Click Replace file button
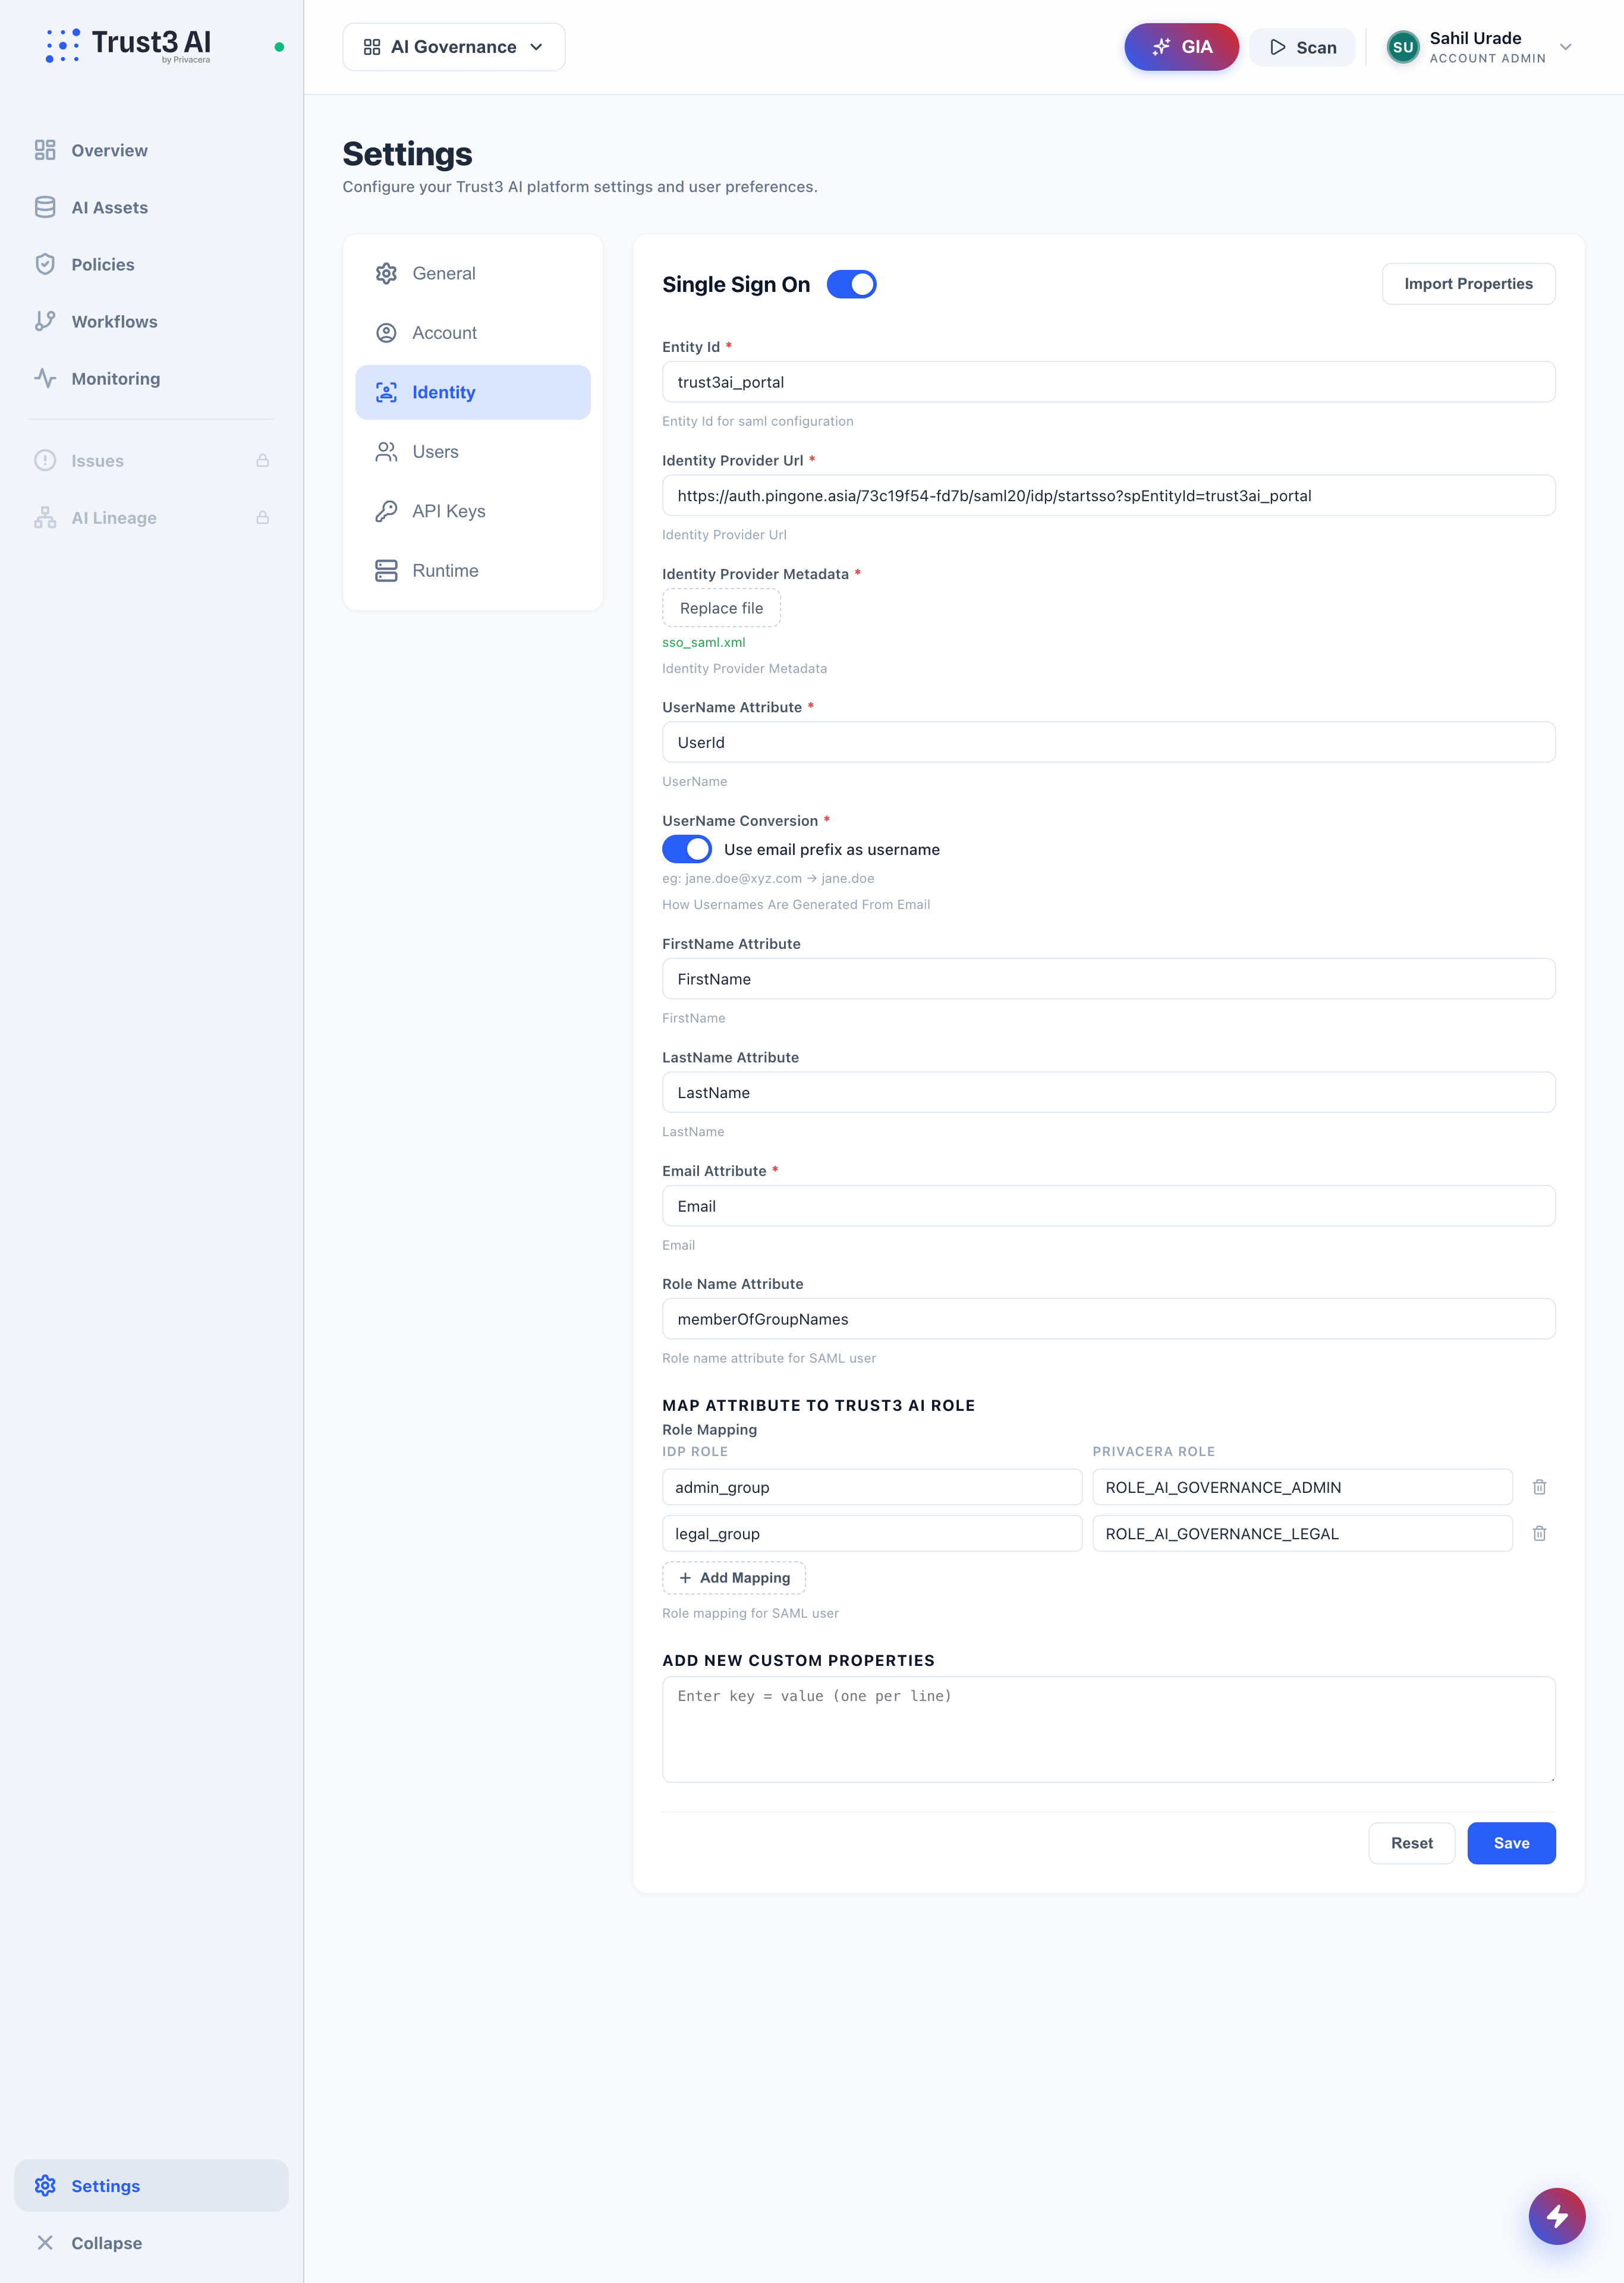 pos(721,608)
